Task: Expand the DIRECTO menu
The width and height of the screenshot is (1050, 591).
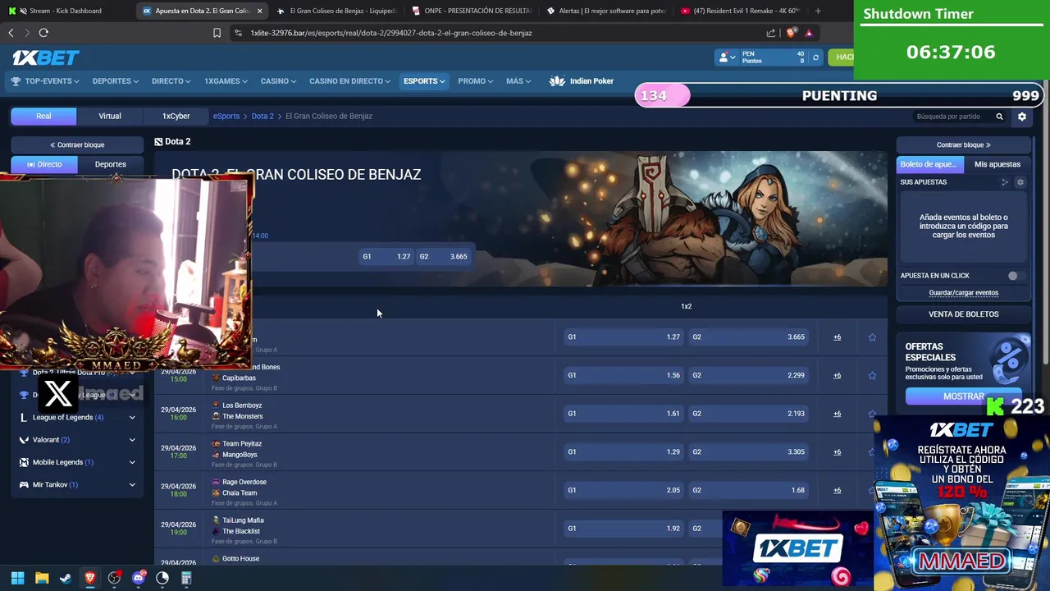Action: (171, 81)
